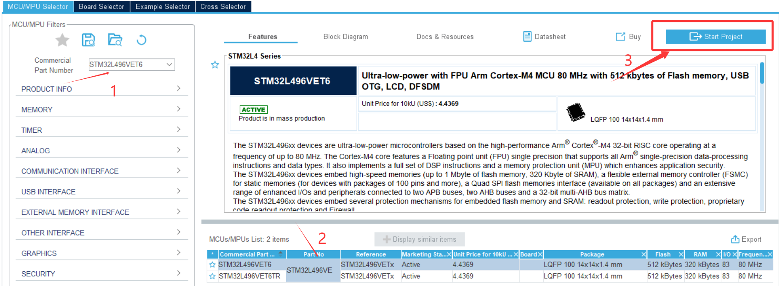Sort by Commercial Part column arrow

tap(280, 254)
